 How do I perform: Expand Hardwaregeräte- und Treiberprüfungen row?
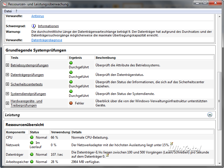click(8, 103)
